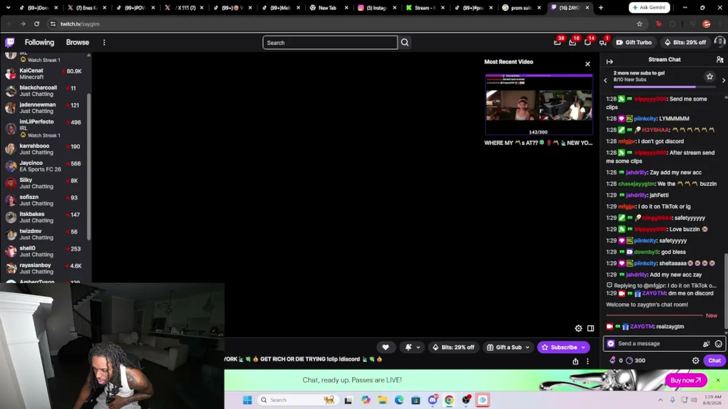The image size is (728, 409).
Task: Open KaiCenat channel in sidebar
Action: [x=45, y=74]
